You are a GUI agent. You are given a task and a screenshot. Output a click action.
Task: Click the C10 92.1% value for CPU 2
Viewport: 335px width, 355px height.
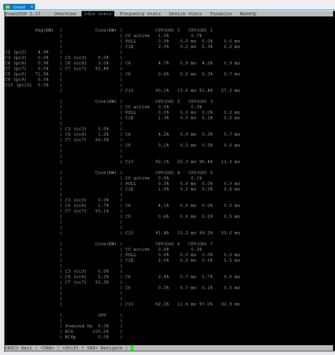(x=162, y=162)
